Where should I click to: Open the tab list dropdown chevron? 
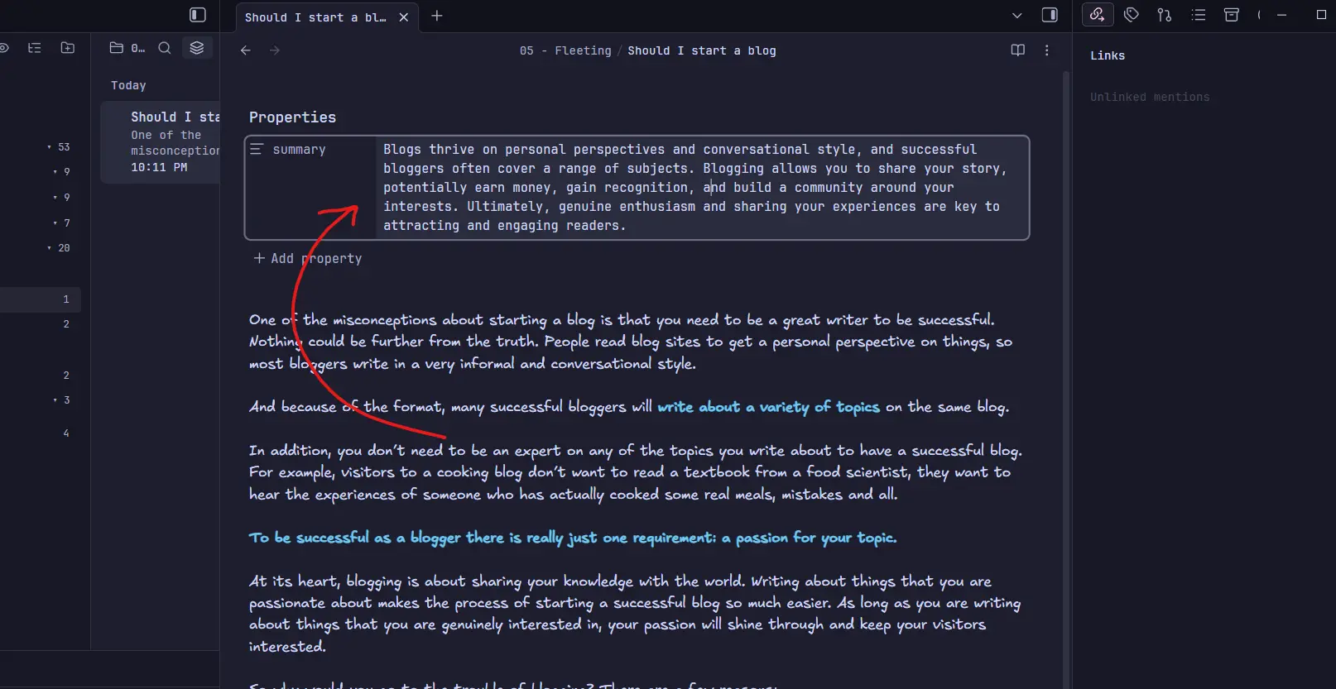click(1017, 16)
